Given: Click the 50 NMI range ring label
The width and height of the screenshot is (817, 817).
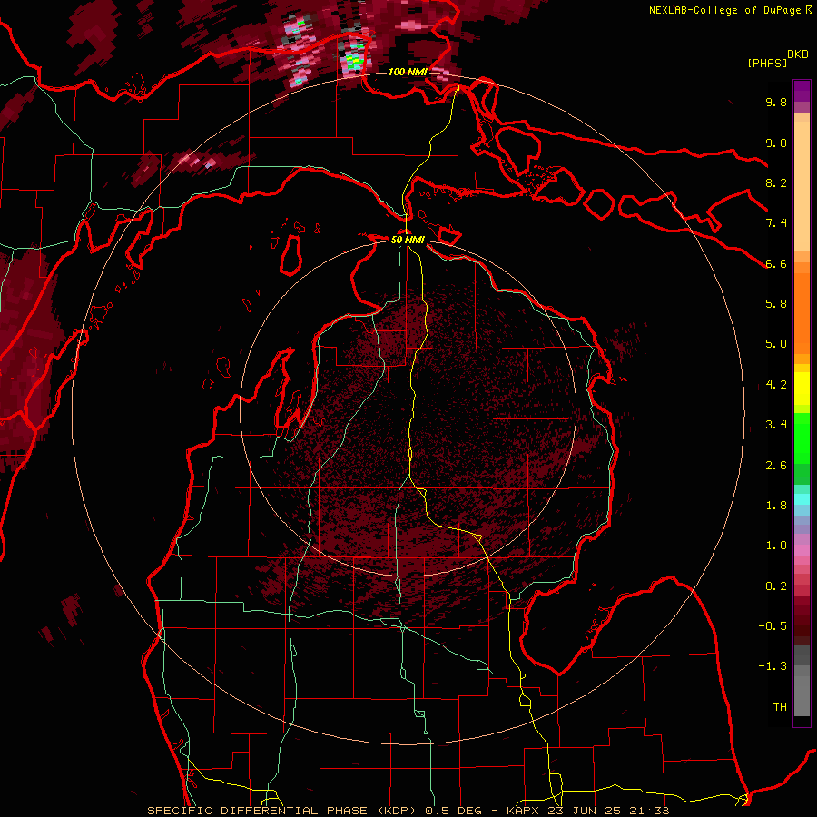Looking at the screenshot, I should point(408,240).
